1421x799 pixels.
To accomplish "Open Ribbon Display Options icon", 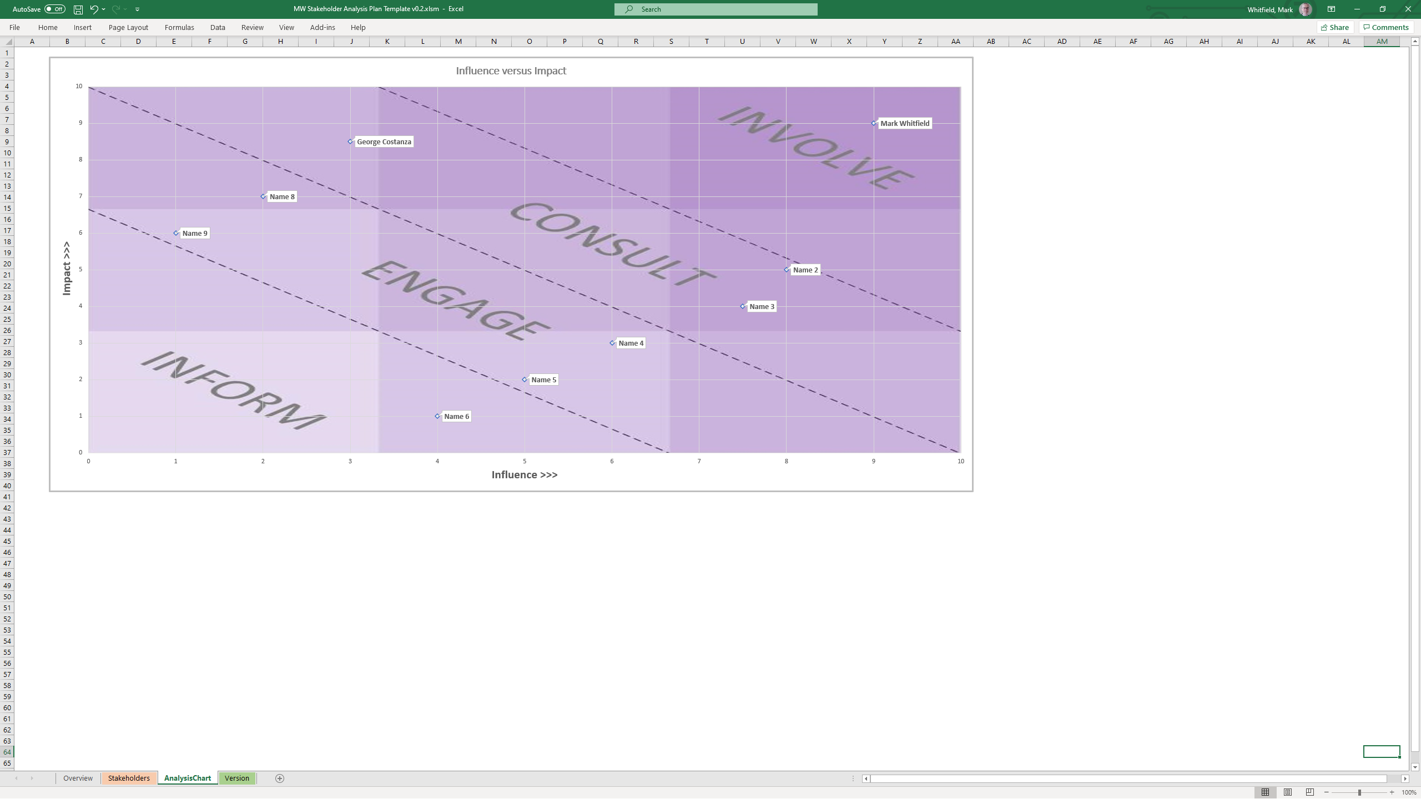I will click(x=1331, y=9).
